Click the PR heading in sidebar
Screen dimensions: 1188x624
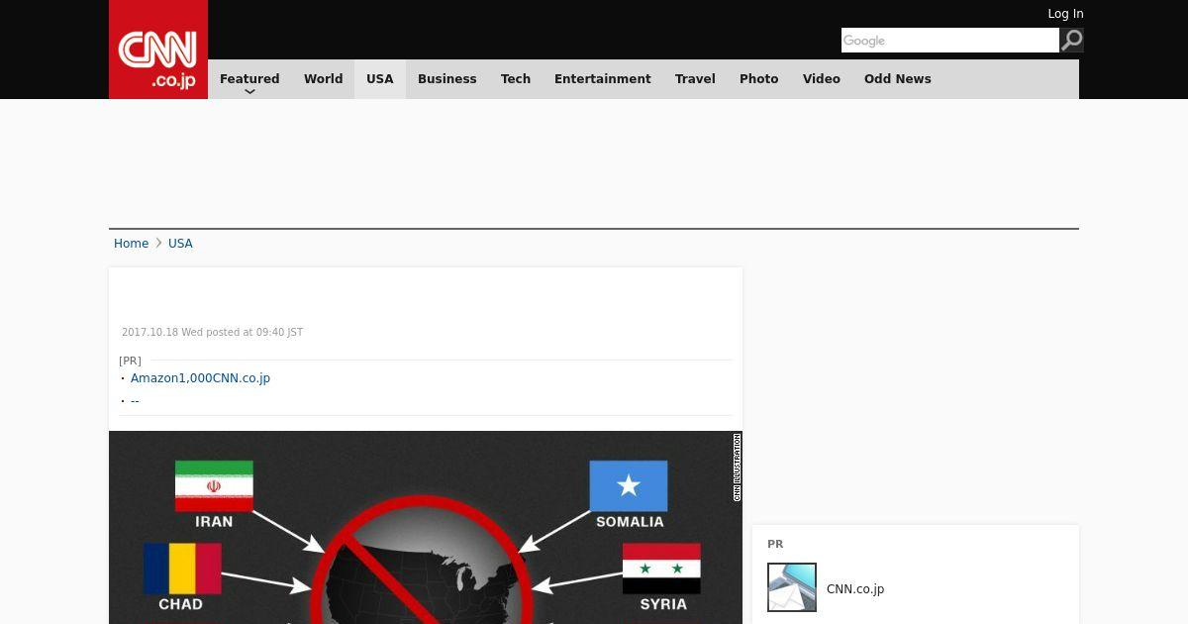pos(775,544)
